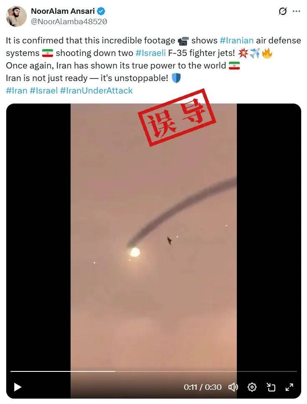Click the red stamp on the video
This screenshot has width=307, height=404.
pyautogui.click(x=177, y=117)
